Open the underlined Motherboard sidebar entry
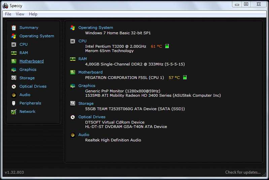This screenshot has height=180, width=269. [x=32, y=61]
